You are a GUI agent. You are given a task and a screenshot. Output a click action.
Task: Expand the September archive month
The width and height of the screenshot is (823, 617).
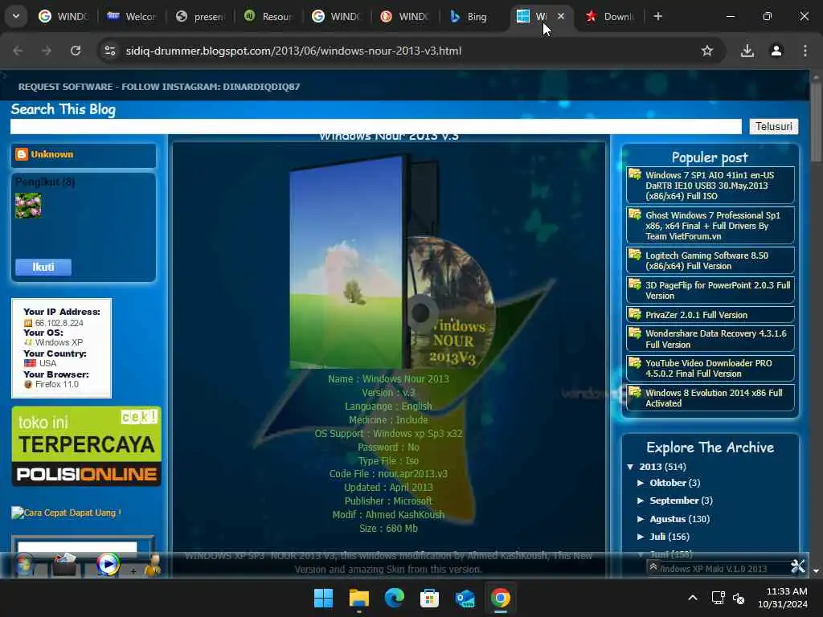641,501
